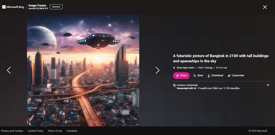Open the Terms of Use link
The image size is (275, 135).
(x=55, y=131)
